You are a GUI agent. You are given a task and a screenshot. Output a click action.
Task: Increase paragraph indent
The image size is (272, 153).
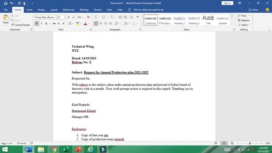click(x=125, y=17)
